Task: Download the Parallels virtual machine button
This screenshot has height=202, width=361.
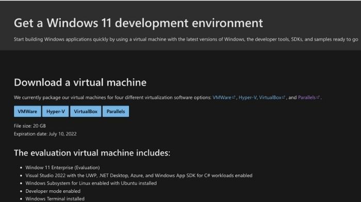Action: coord(116,112)
